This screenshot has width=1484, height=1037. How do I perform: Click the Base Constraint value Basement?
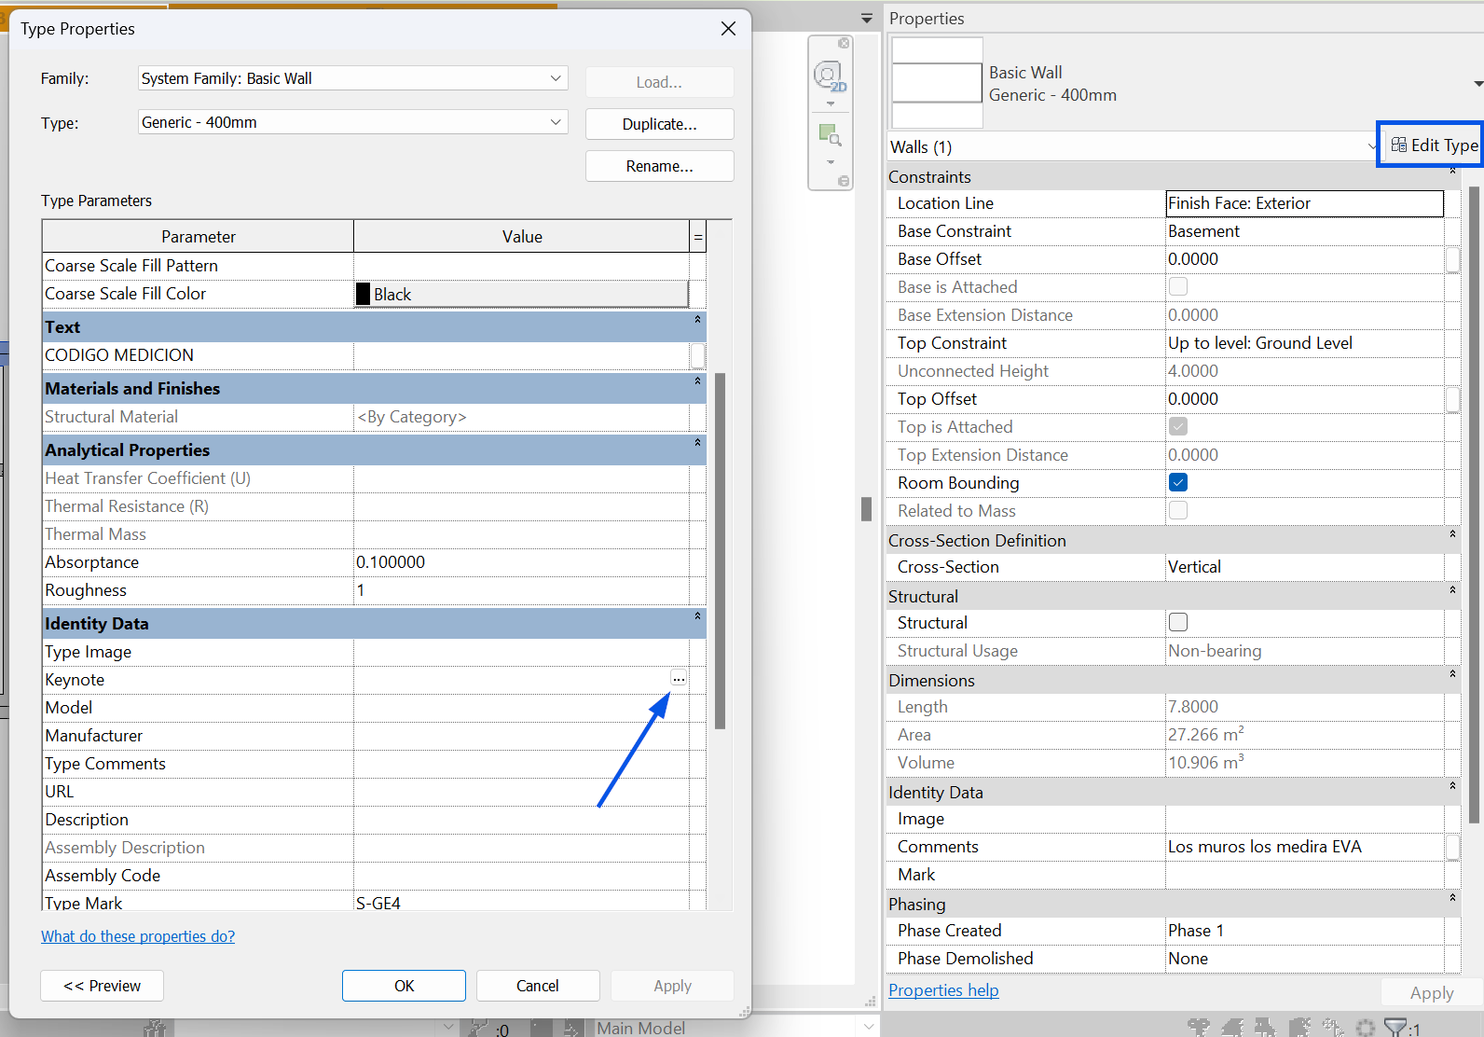click(1305, 231)
